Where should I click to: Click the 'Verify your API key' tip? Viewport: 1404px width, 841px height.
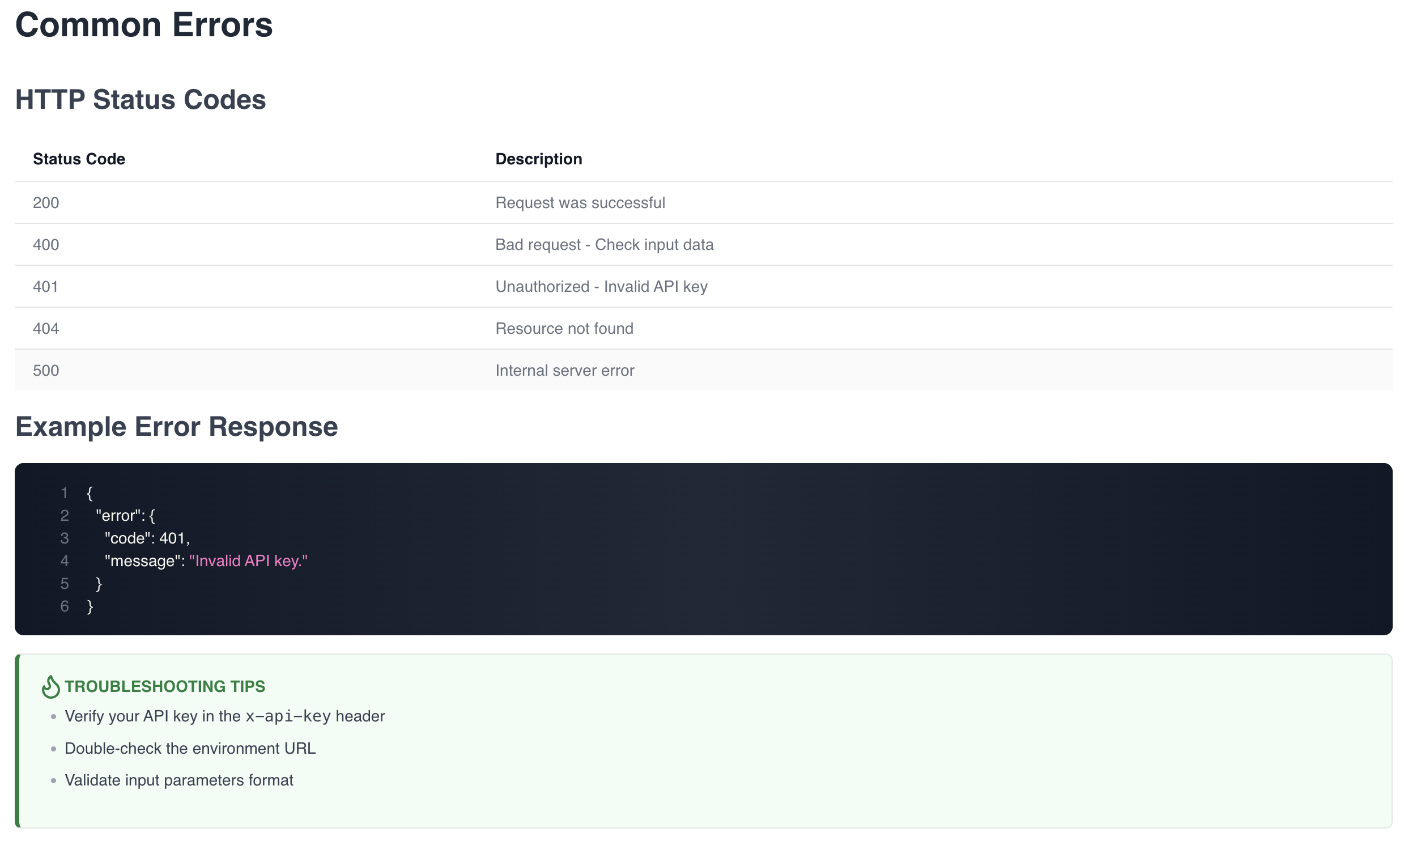click(x=225, y=716)
